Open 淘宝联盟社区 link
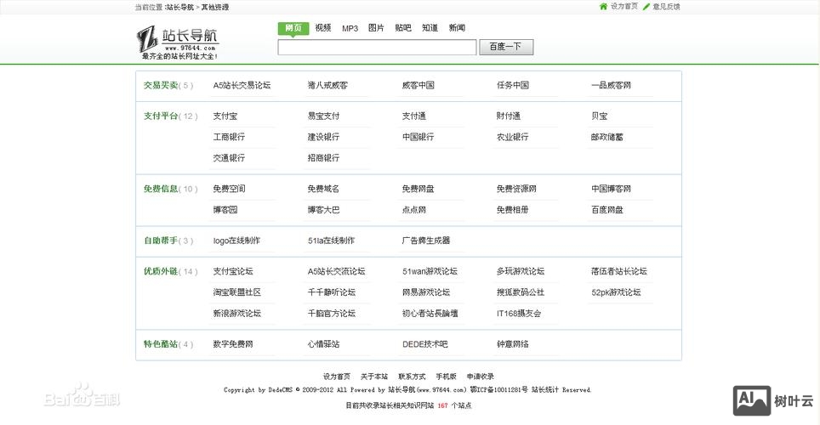820x425 pixels. [x=237, y=292]
